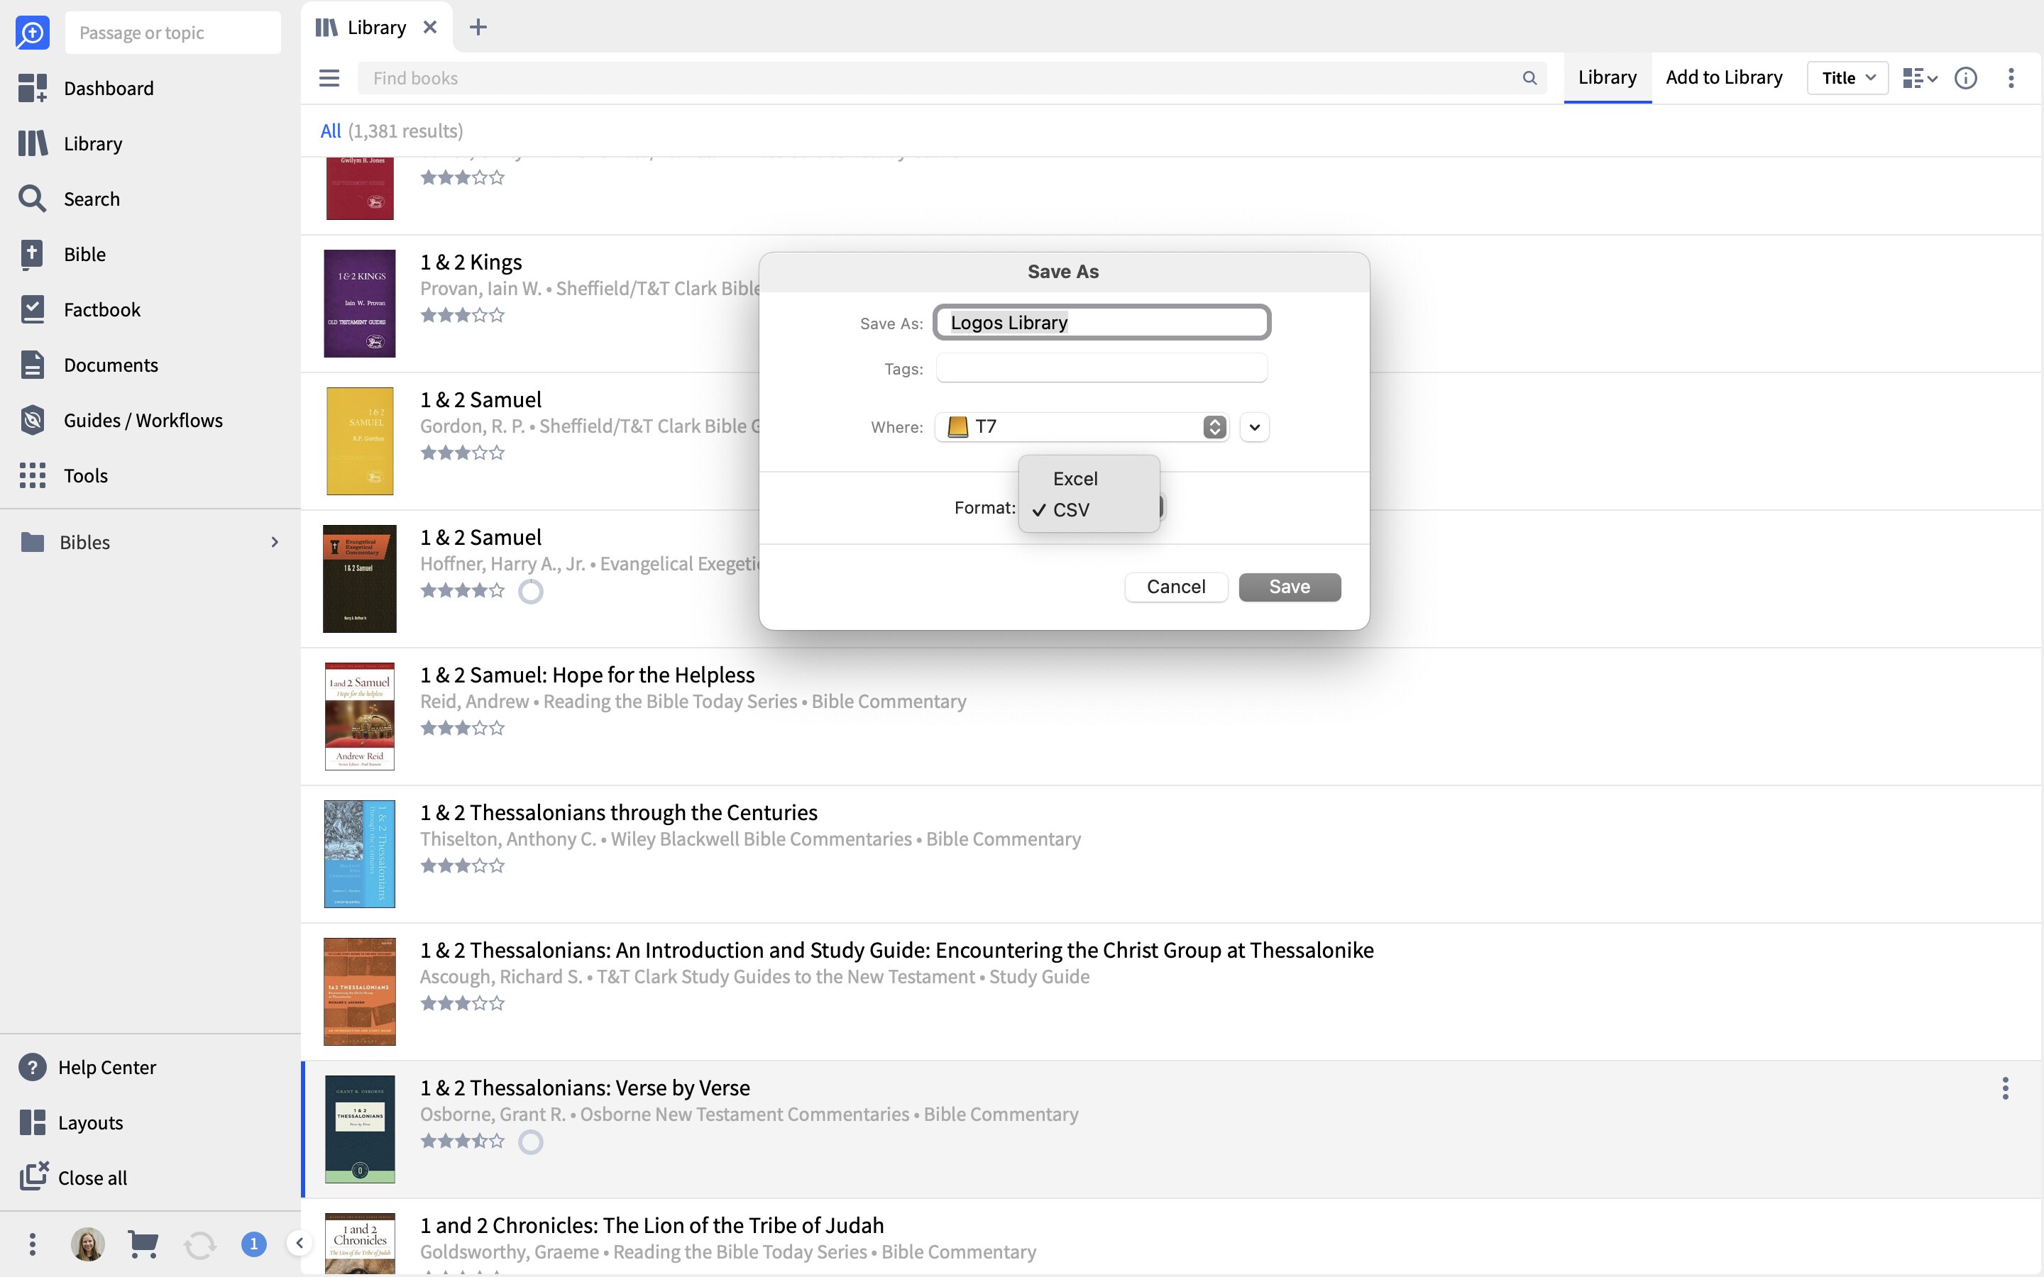
Task: Open options menu for Thessalonians Verse by Verse
Action: pos(2005,1088)
